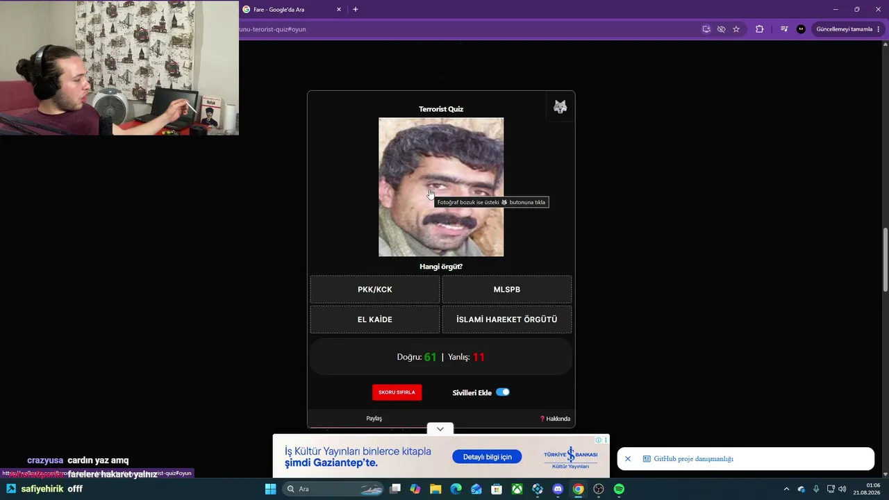Open Task View on the taskbar
This screenshot has height=500, width=889.
pyautogui.click(x=395, y=489)
